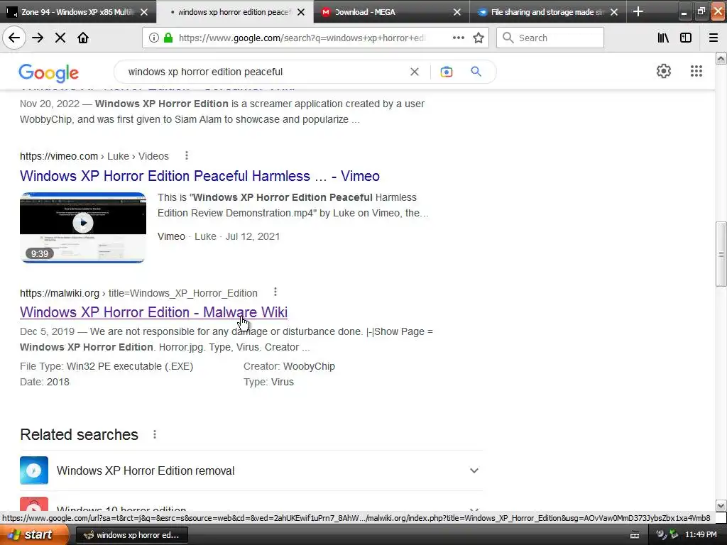
Task: Focus the browser address bar
Action: 301,38
